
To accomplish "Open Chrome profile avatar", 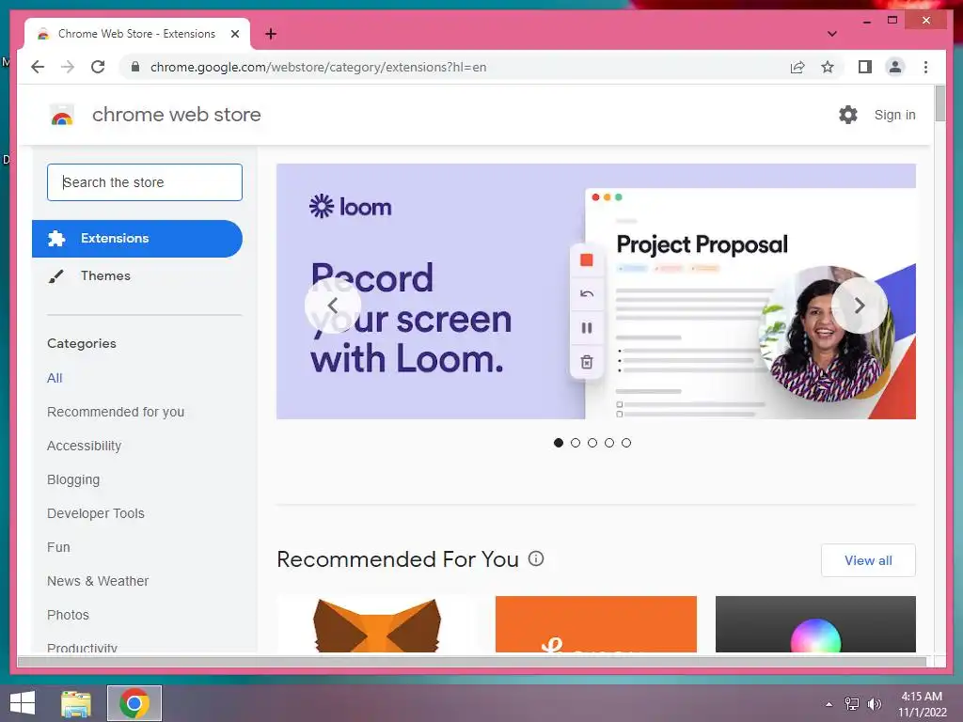I will pos(895,67).
